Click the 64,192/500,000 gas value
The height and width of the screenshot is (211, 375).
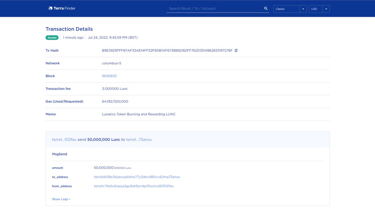[x=115, y=101]
